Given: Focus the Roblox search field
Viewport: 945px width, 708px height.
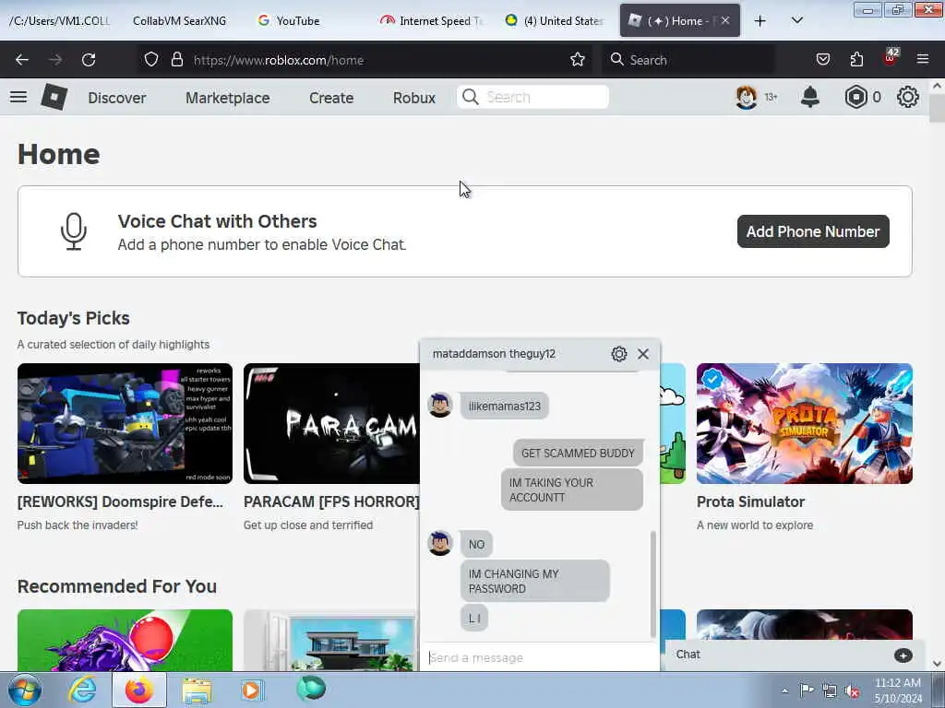Looking at the screenshot, I should click(x=532, y=97).
